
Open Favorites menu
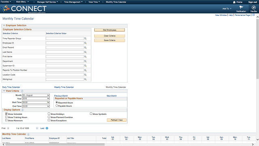coord(6,2)
